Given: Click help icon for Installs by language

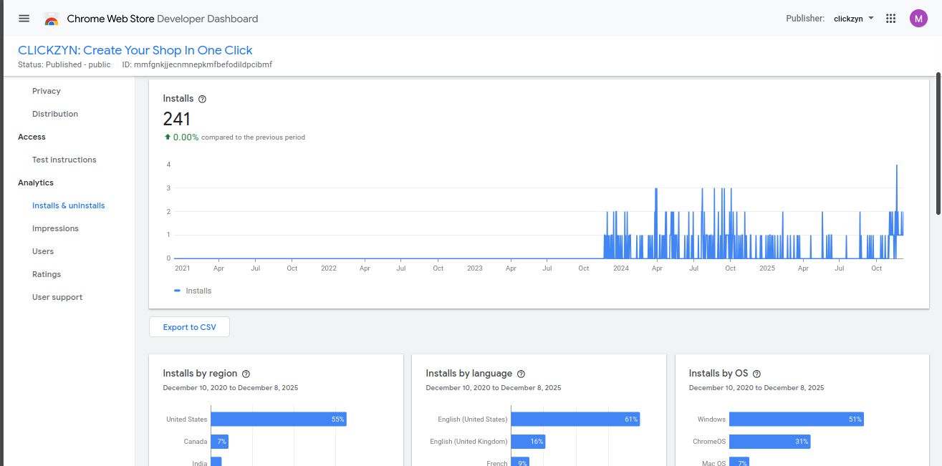Looking at the screenshot, I should click(521, 374).
